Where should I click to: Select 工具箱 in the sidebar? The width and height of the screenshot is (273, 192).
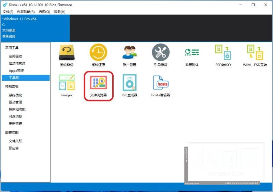pos(26,78)
